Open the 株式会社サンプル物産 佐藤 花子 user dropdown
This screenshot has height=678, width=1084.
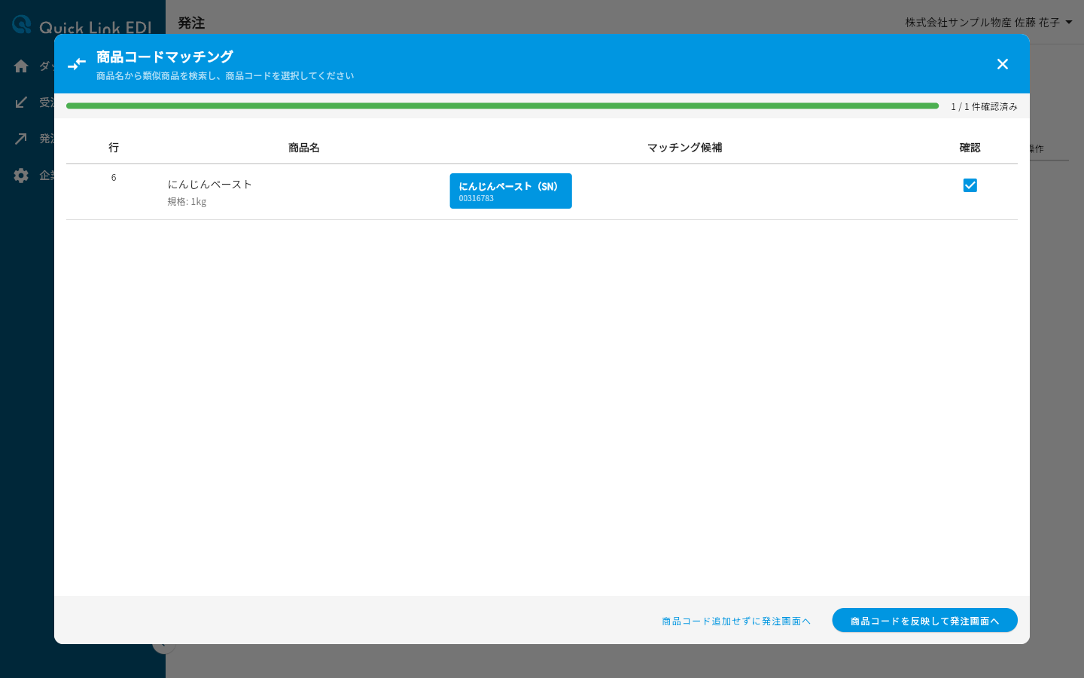pos(988,23)
